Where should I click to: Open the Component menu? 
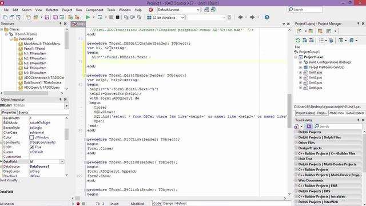click(94, 10)
